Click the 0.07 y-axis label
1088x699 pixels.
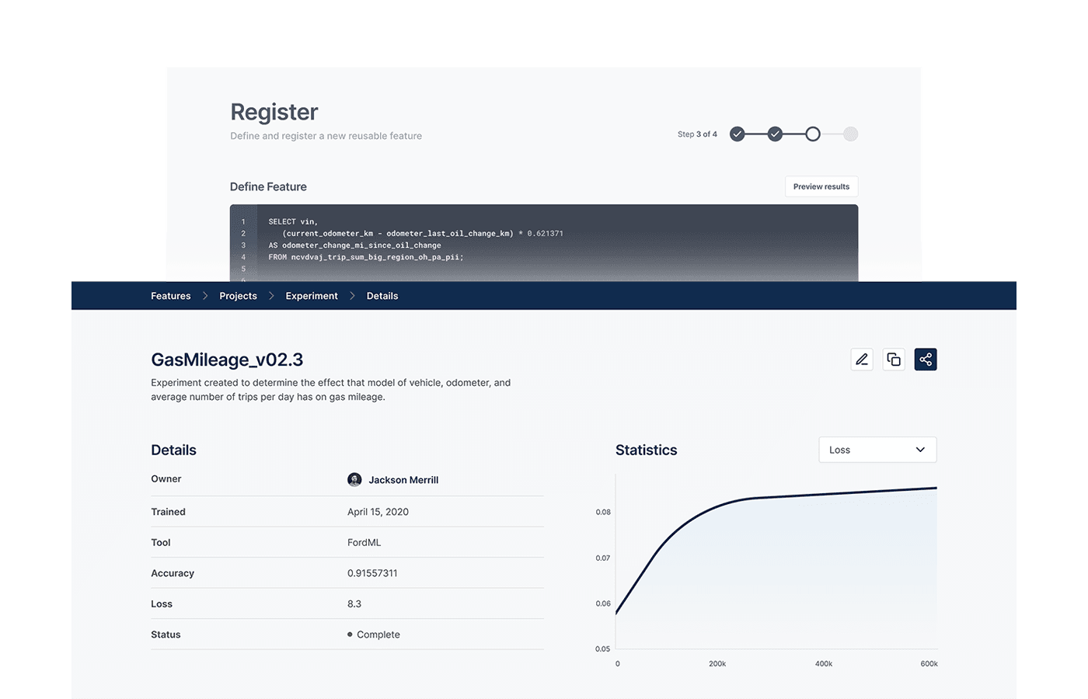(x=603, y=558)
